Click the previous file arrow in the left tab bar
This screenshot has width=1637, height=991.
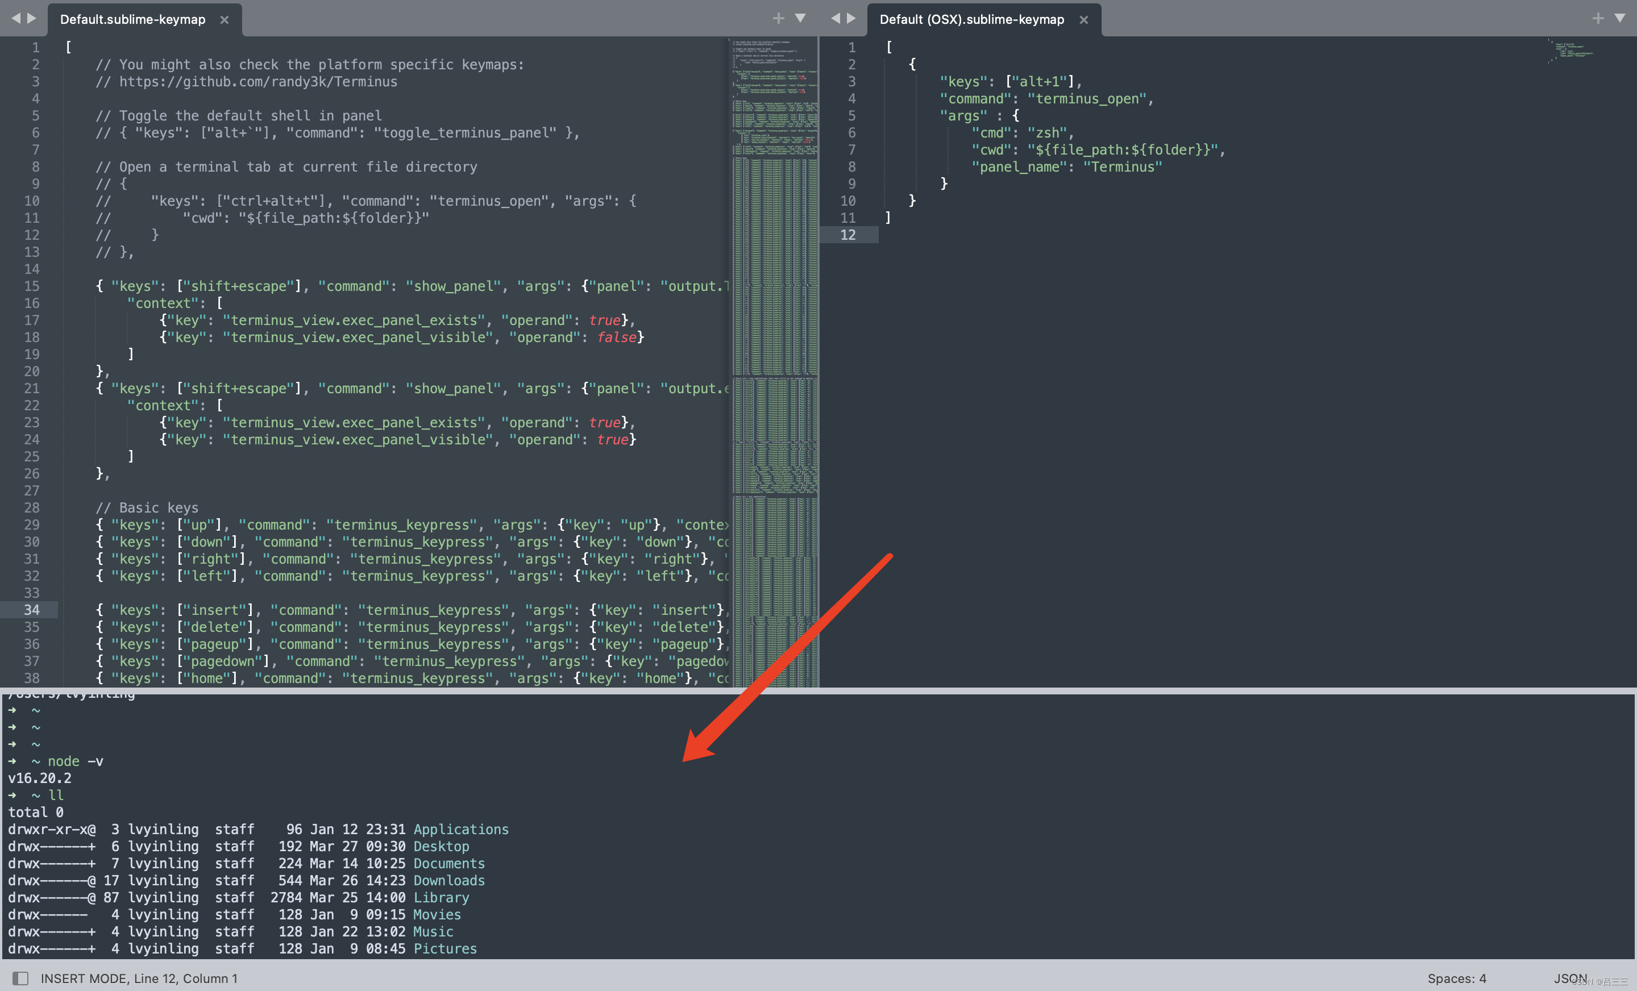(16, 18)
